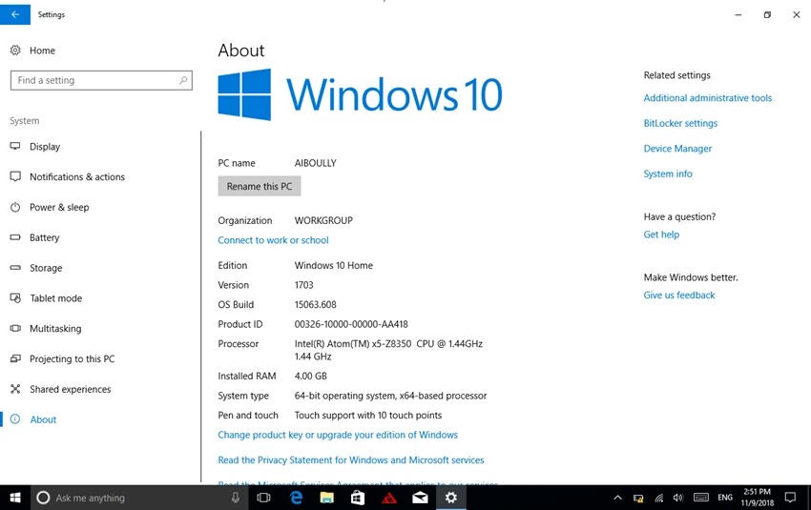The image size is (811, 510).
Task: Open the Tablet mode page
Action: click(55, 298)
